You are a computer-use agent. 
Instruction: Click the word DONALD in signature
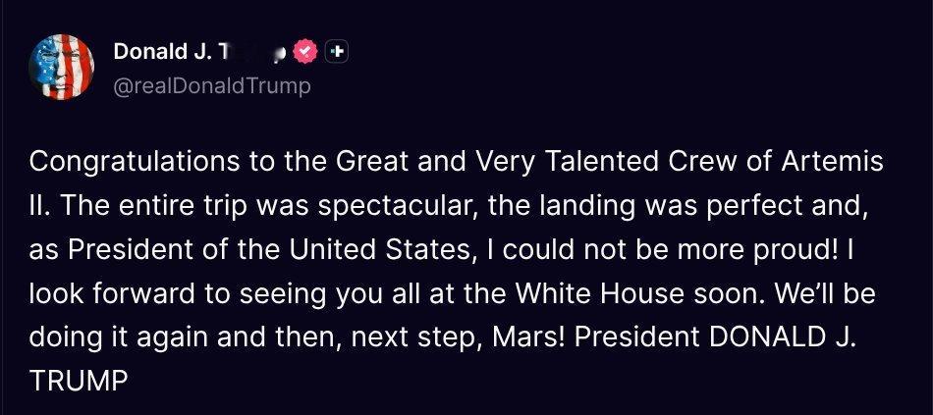(771, 337)
